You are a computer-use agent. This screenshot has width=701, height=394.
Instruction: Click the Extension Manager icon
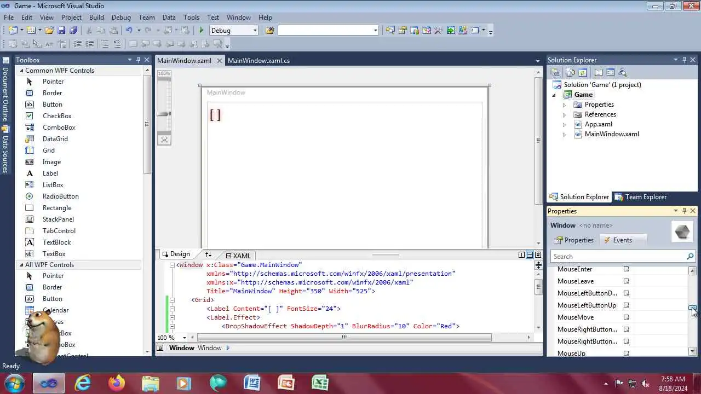tap(463, 31)
